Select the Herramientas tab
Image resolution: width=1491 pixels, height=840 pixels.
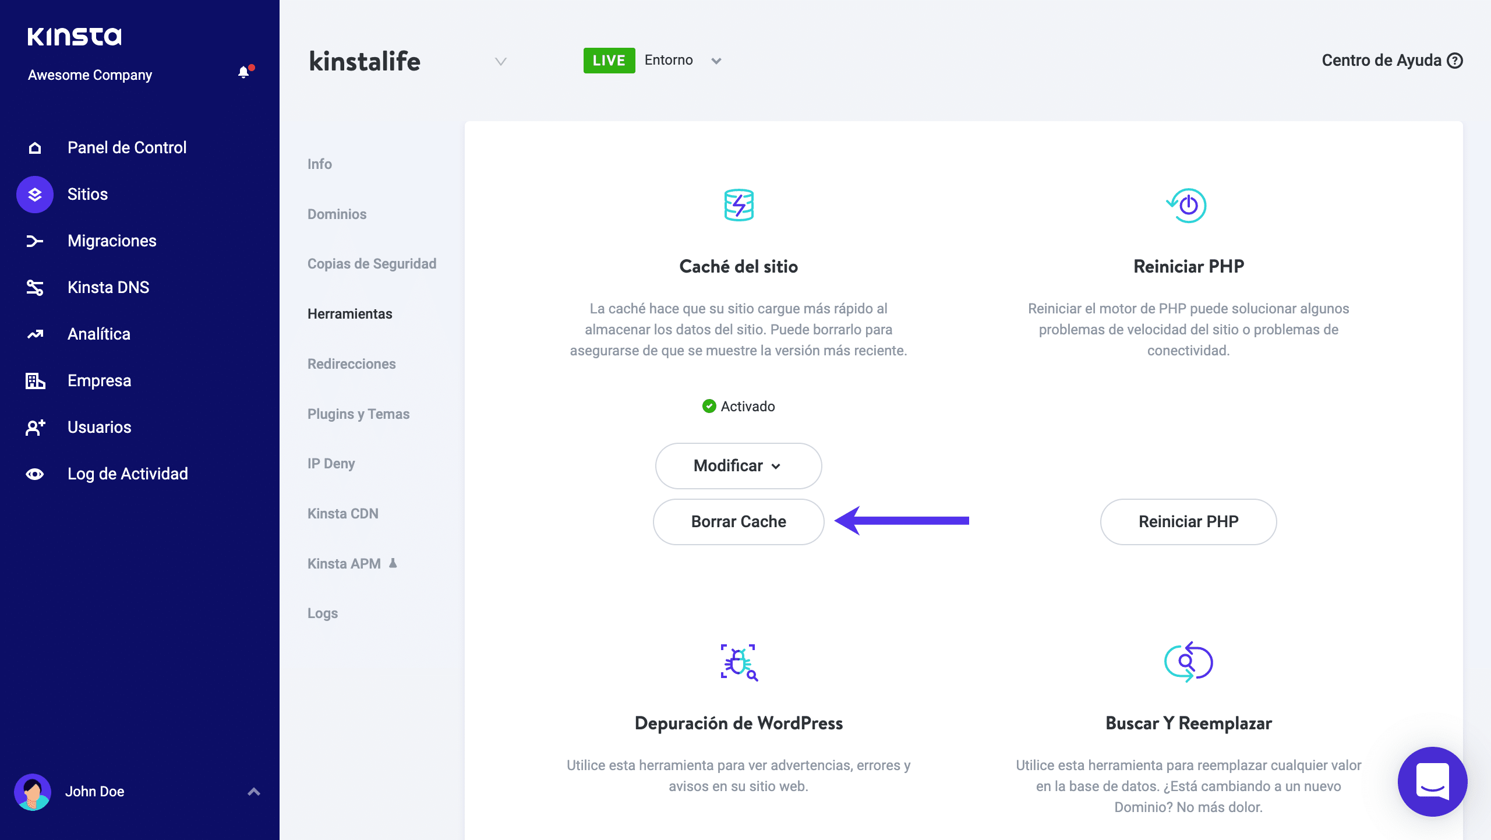click(350, 314)
